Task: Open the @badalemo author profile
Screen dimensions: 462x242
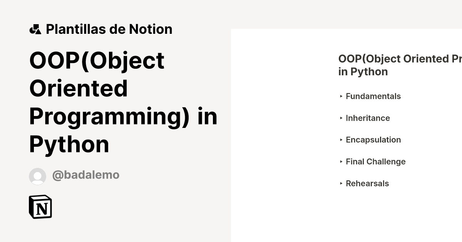Action: [85, 175]
